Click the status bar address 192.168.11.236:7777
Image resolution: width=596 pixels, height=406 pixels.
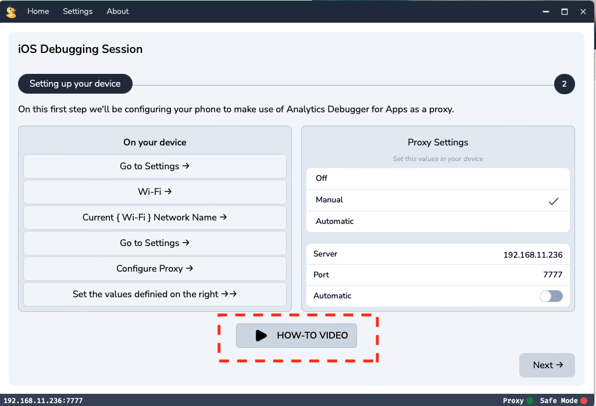click(x=43, y=400)
